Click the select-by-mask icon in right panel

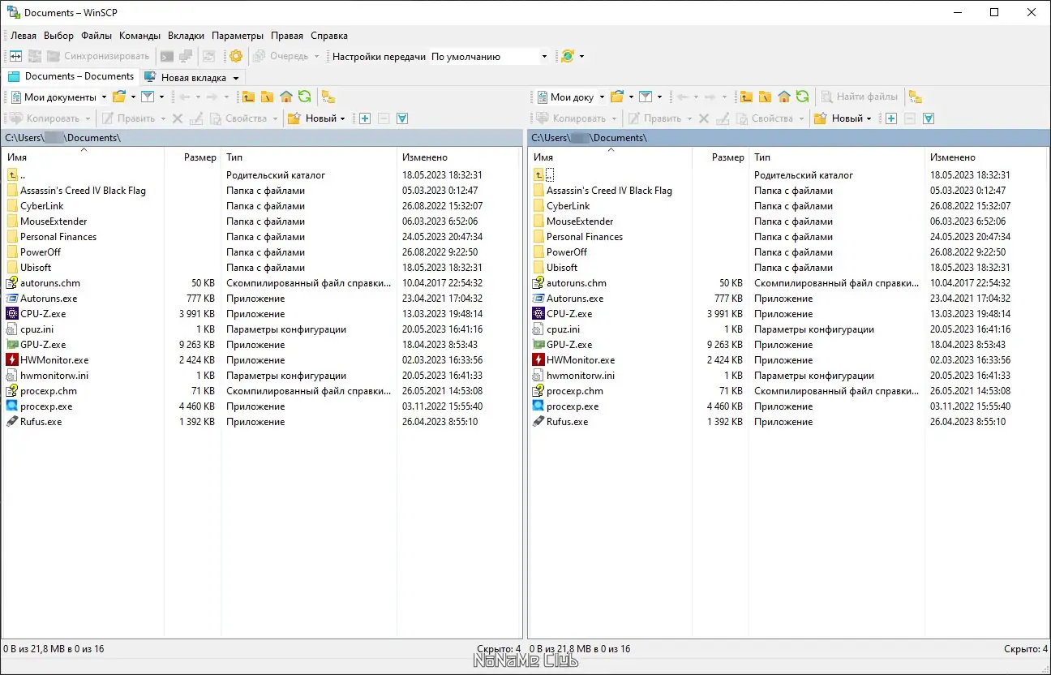click(929, 118)
